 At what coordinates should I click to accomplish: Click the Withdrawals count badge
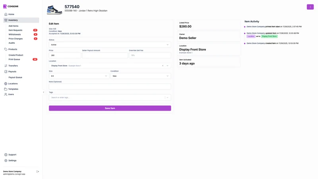pyautogui.click(x=35, y=35)
